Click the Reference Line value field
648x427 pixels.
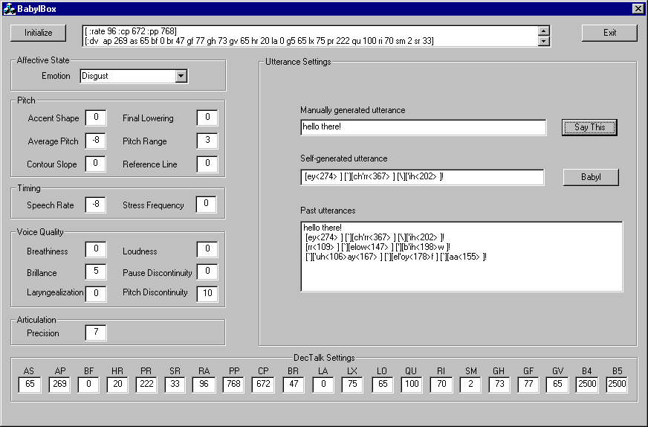[207, 164]
